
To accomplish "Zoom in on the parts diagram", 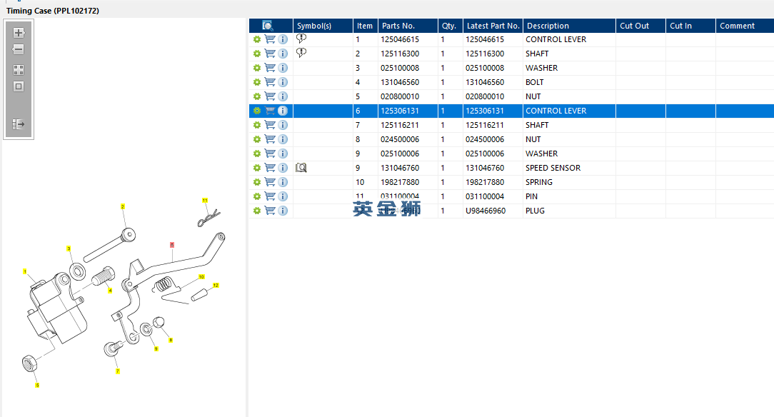I will click(19, 33).
